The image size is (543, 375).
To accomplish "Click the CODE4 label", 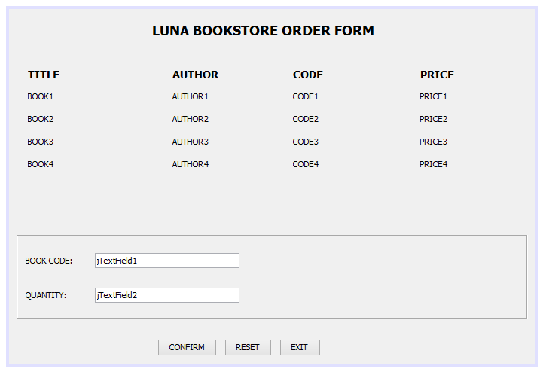I will tap(306, 164).
